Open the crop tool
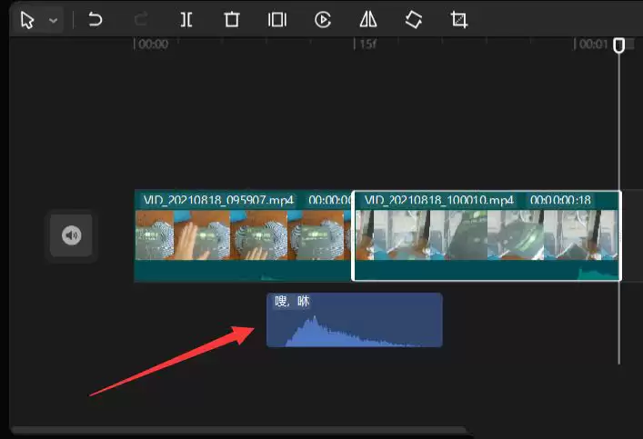Viewport: 643px width, 439px height. point(459,20)
